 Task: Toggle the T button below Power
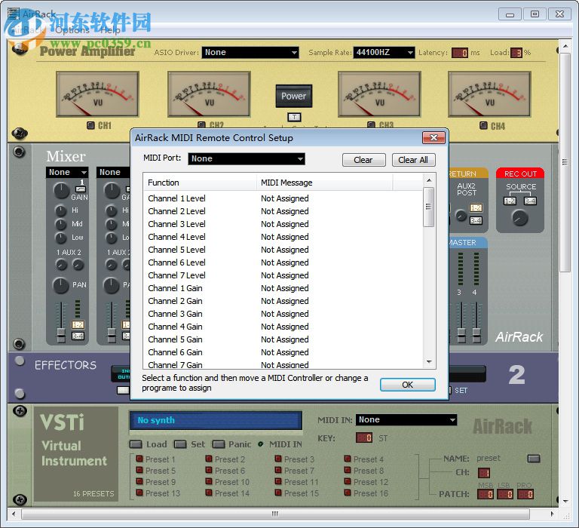(294, 117)
